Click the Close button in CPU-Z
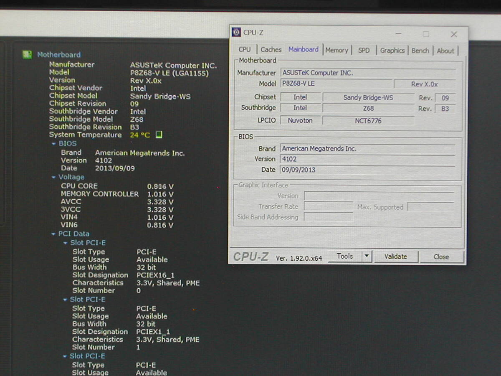The width and height of the screenshot is (501, 376). click(441, 257)
